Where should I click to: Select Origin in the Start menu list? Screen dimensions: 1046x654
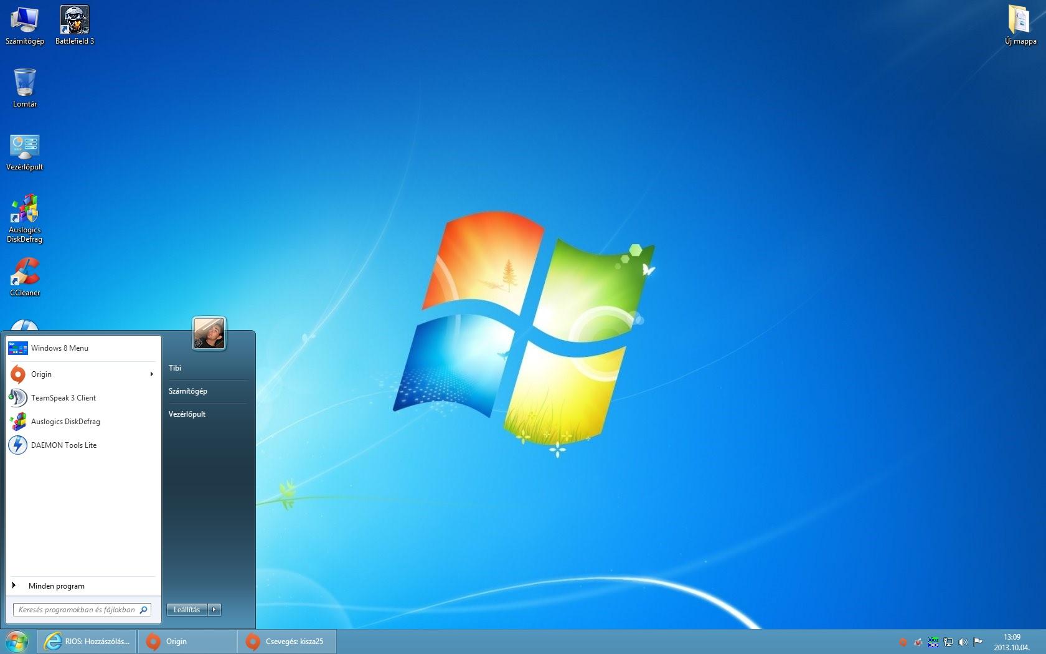pyautogui.click(x=83, y=374)
